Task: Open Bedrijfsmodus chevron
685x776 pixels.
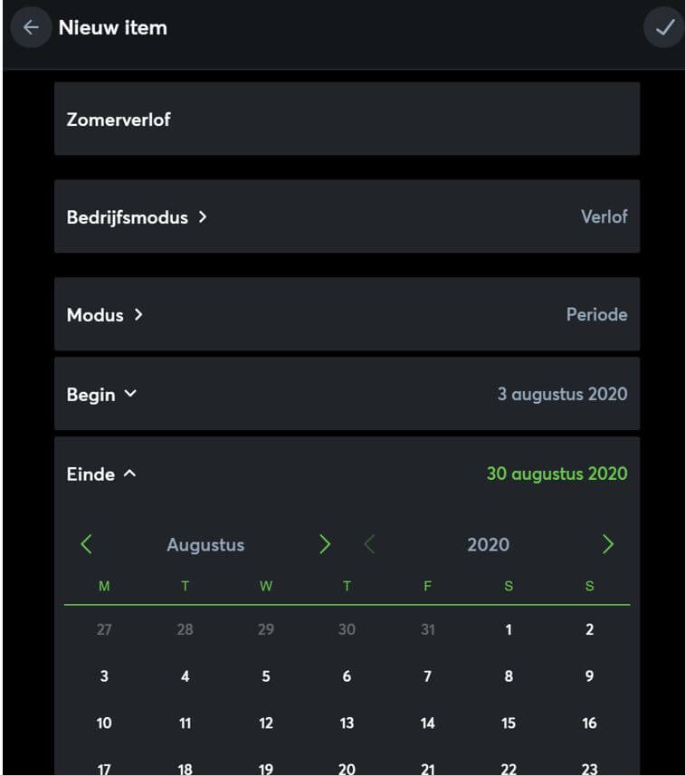Action: 203,217
